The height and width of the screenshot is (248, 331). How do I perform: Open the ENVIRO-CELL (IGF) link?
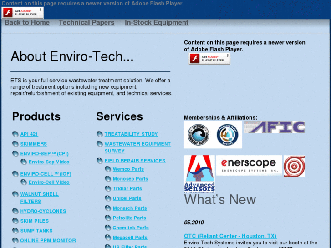(46, 174)
